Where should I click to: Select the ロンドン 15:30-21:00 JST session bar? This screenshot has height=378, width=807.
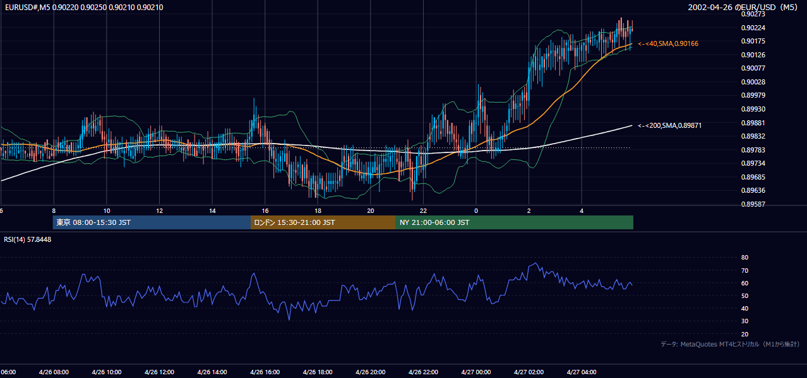point(323,222)
